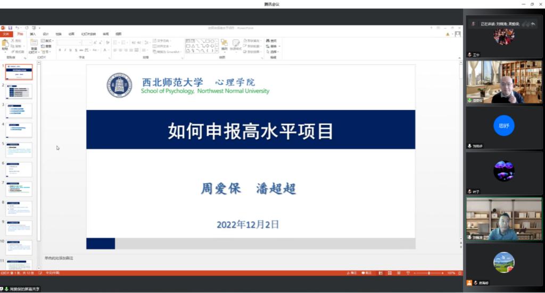Click the New Slide icon
The height and width of the screenshot is (293, 545).
[34, 44]
